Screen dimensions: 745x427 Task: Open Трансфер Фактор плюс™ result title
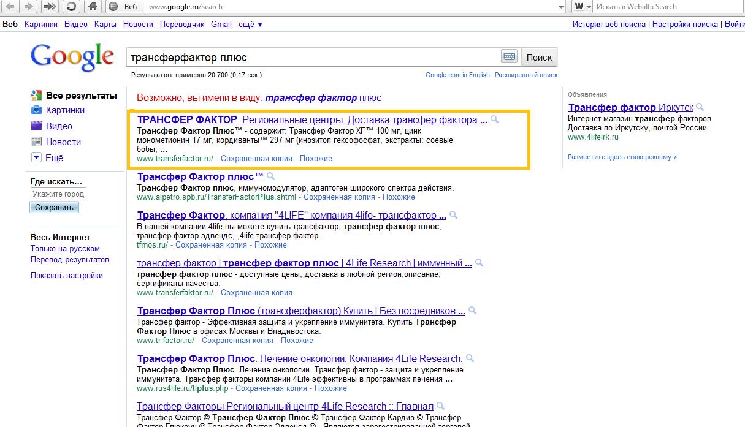[x=200, y=176]
